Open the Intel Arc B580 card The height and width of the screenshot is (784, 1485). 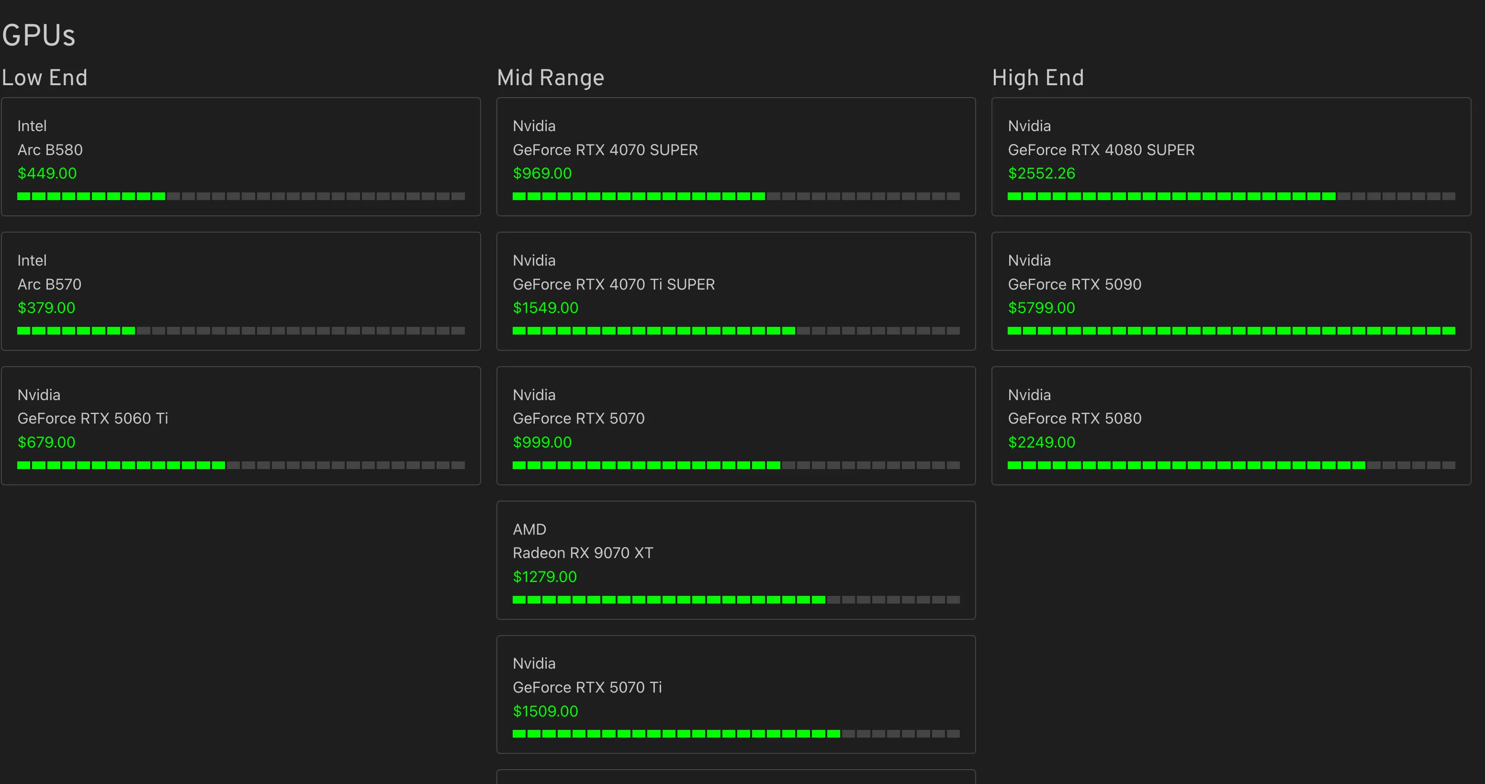[x=240, y=156]
